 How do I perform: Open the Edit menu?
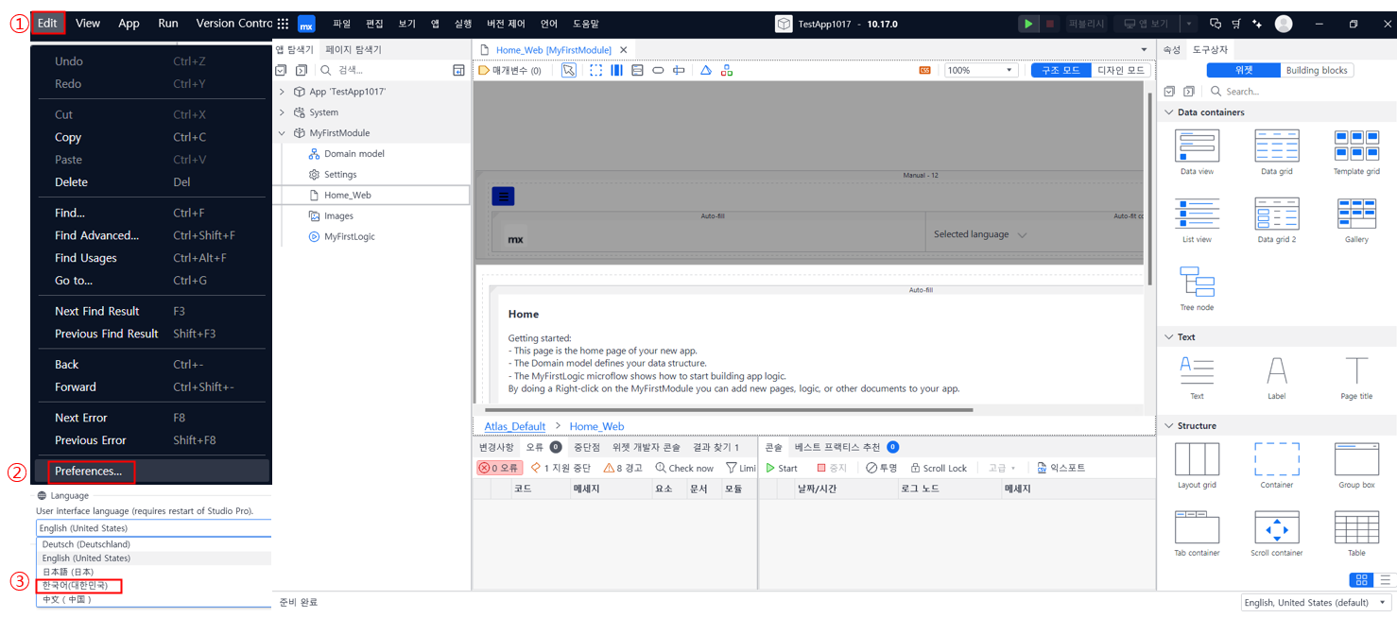point(47,24)
